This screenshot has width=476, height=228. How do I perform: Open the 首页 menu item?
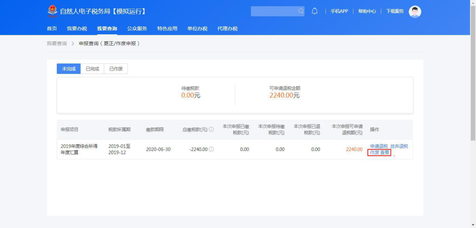coord(52,29)
